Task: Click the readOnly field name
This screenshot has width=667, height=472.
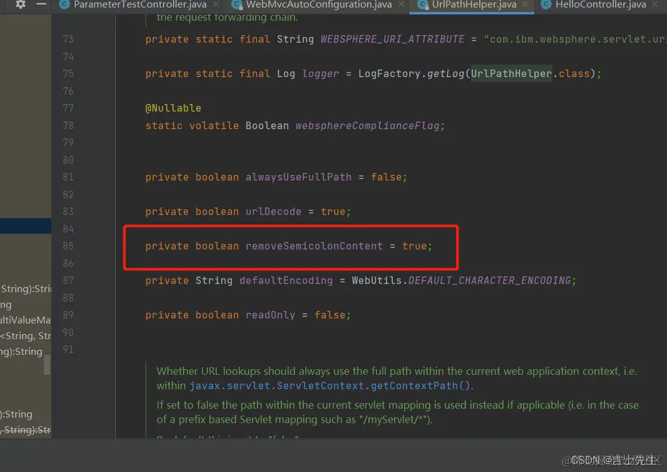Action: 270,315
